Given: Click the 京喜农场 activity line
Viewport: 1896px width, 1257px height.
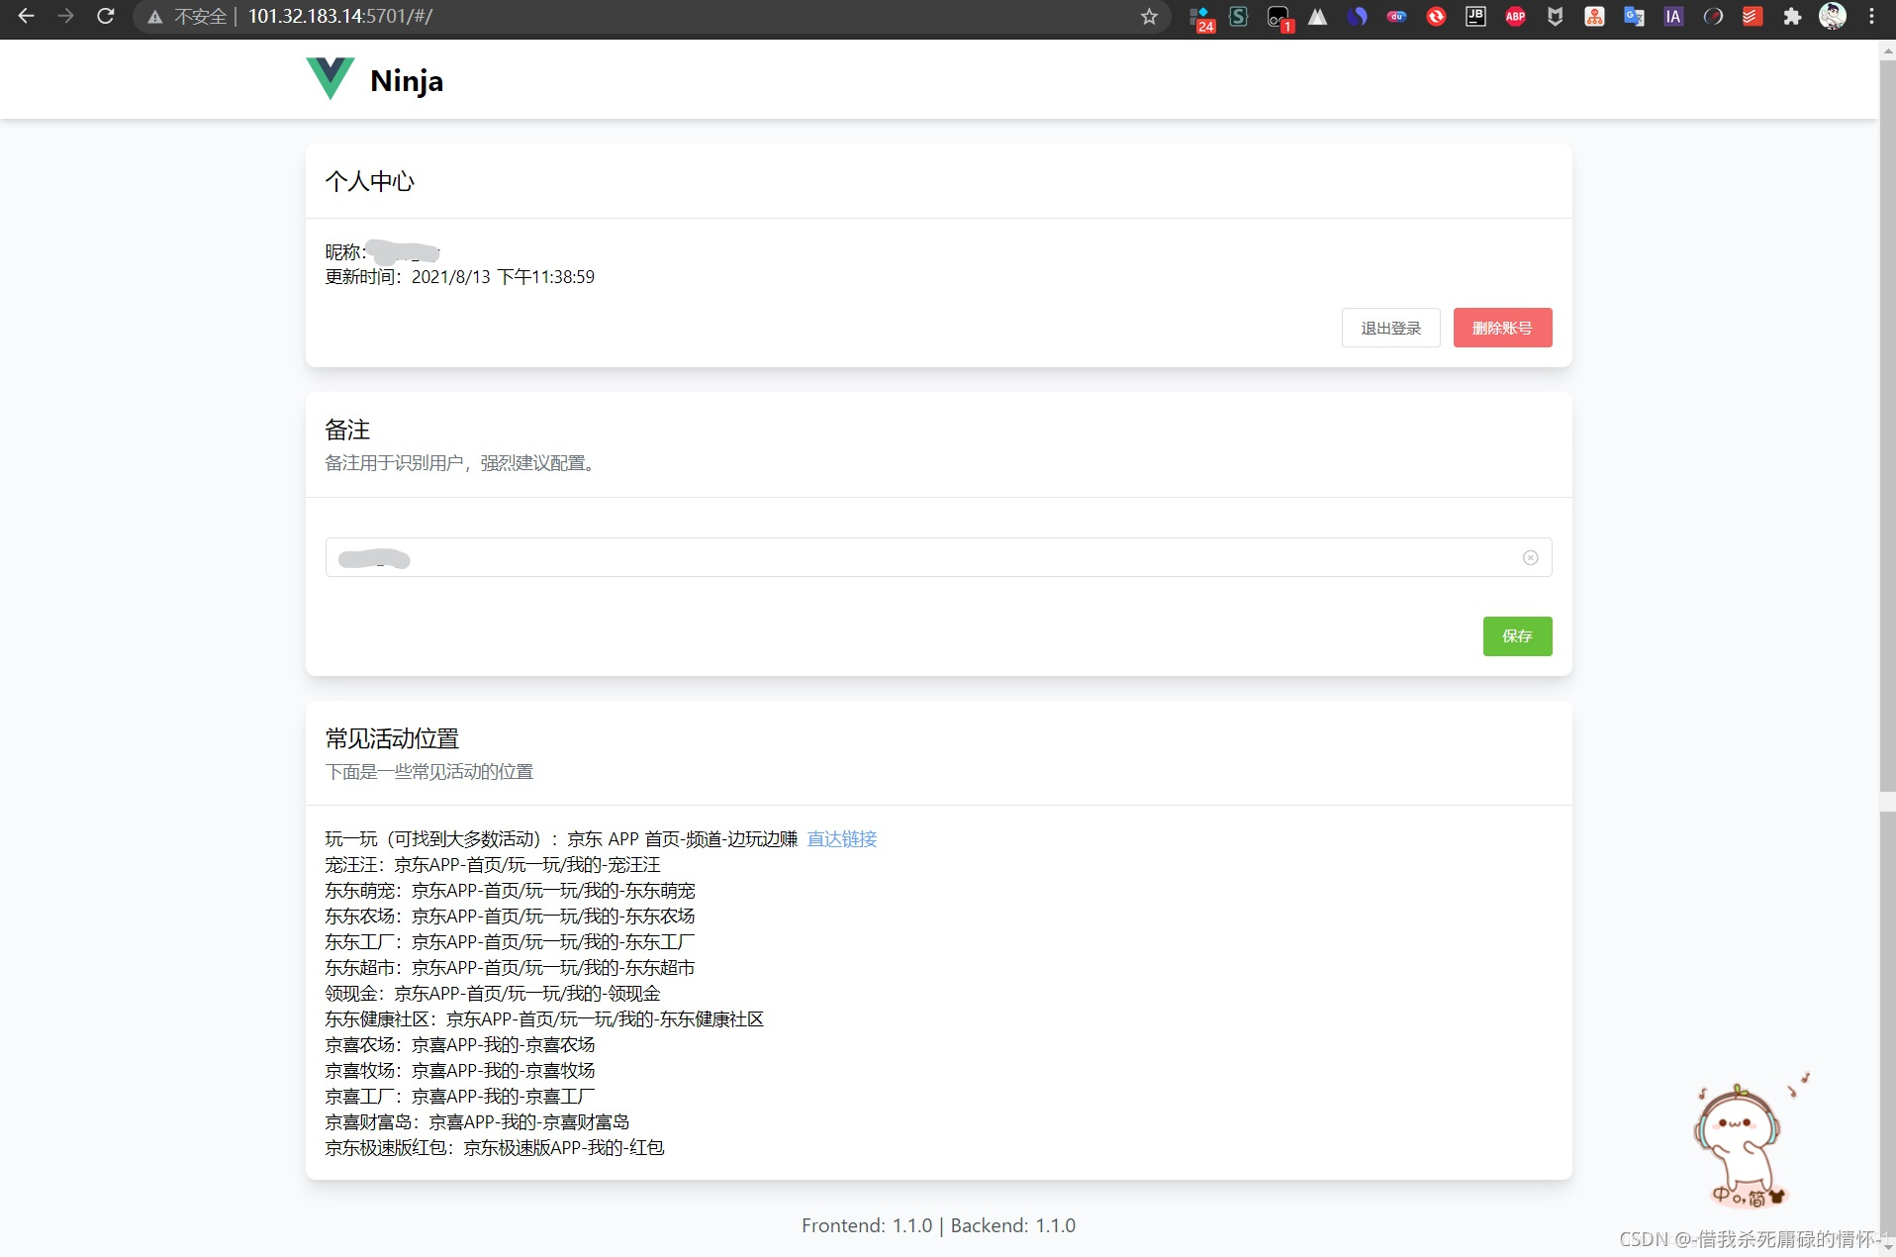Looking at the screenshot, I should (460, 1045).
